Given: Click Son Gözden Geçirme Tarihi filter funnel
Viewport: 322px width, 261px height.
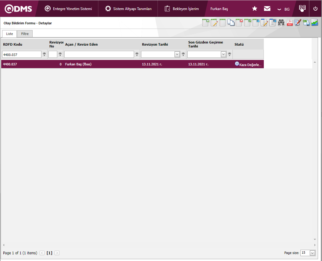Looking at the screenshot, I should tap(230, 54).
